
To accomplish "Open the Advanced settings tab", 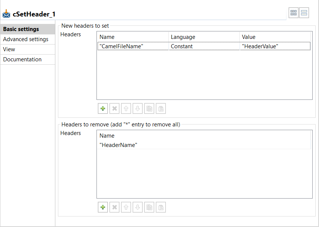I will (25, 39).
